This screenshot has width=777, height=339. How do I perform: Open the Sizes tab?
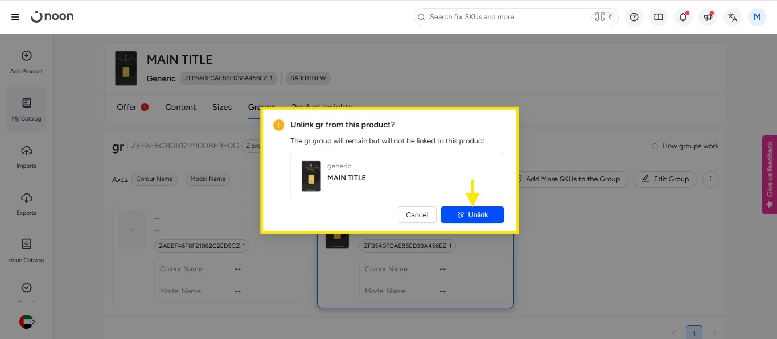221,107
